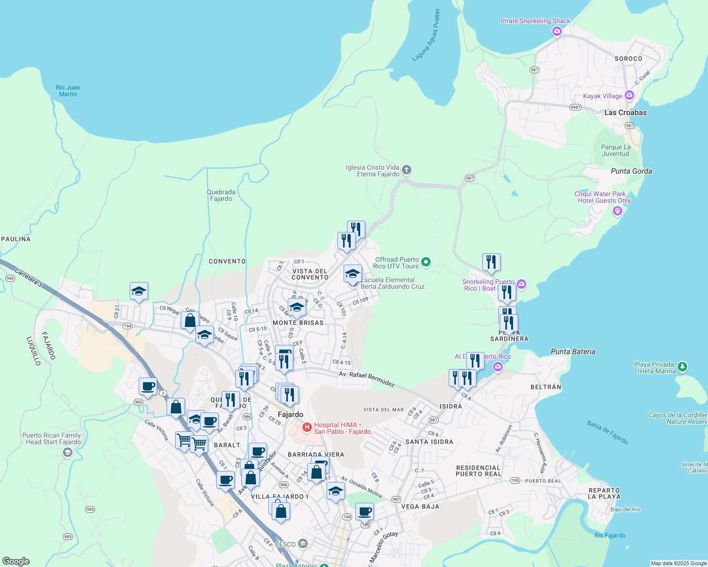Click the Hospital HIMA San Pablo red H marker
Viewport: 708px width, 567px height.
(x=307, y=428)
